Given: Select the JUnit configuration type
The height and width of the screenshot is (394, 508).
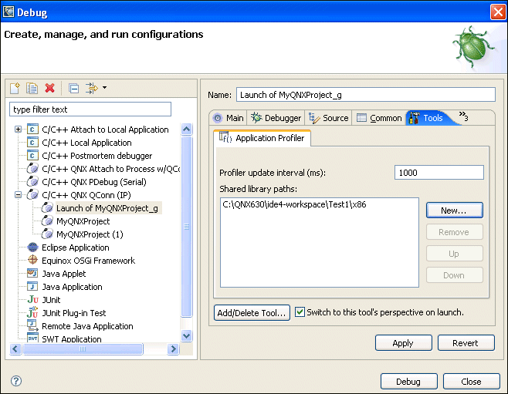Looking at the screenshot, I should [51, 300].
